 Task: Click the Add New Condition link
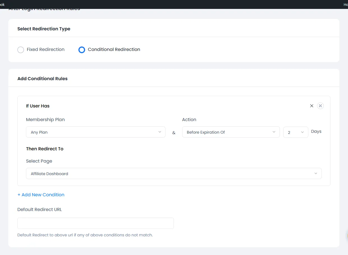(41, 195)
